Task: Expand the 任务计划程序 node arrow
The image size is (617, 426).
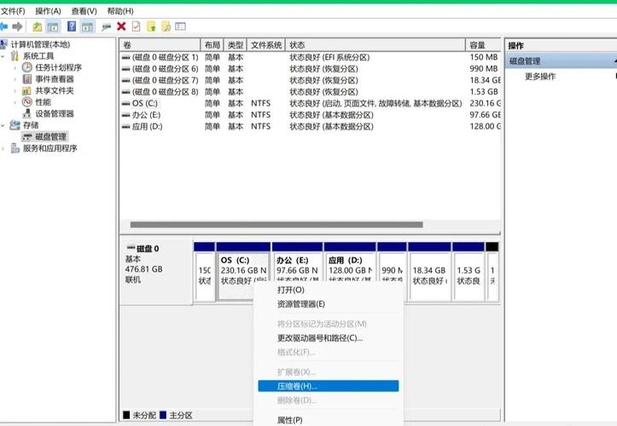Action: pos(15,67)
